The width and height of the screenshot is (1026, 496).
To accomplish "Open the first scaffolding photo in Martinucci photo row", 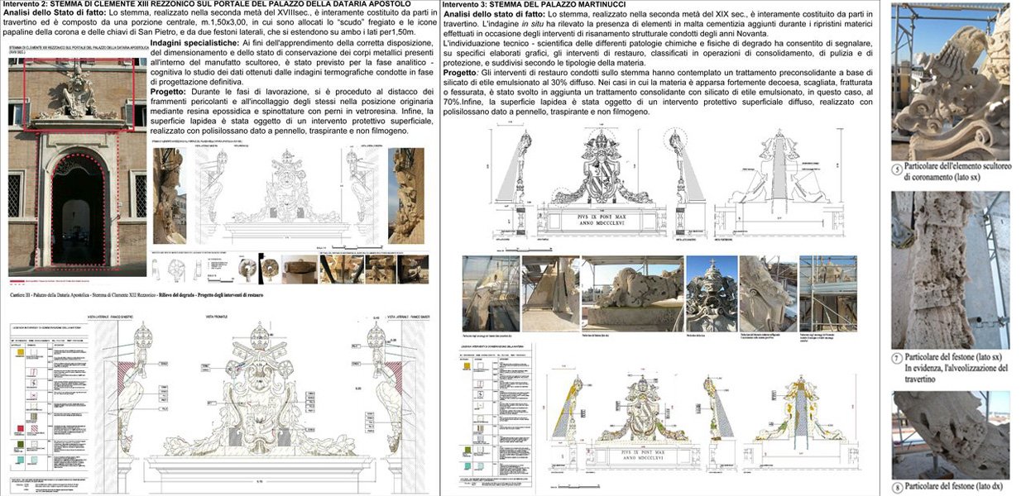I will [490, 293].
